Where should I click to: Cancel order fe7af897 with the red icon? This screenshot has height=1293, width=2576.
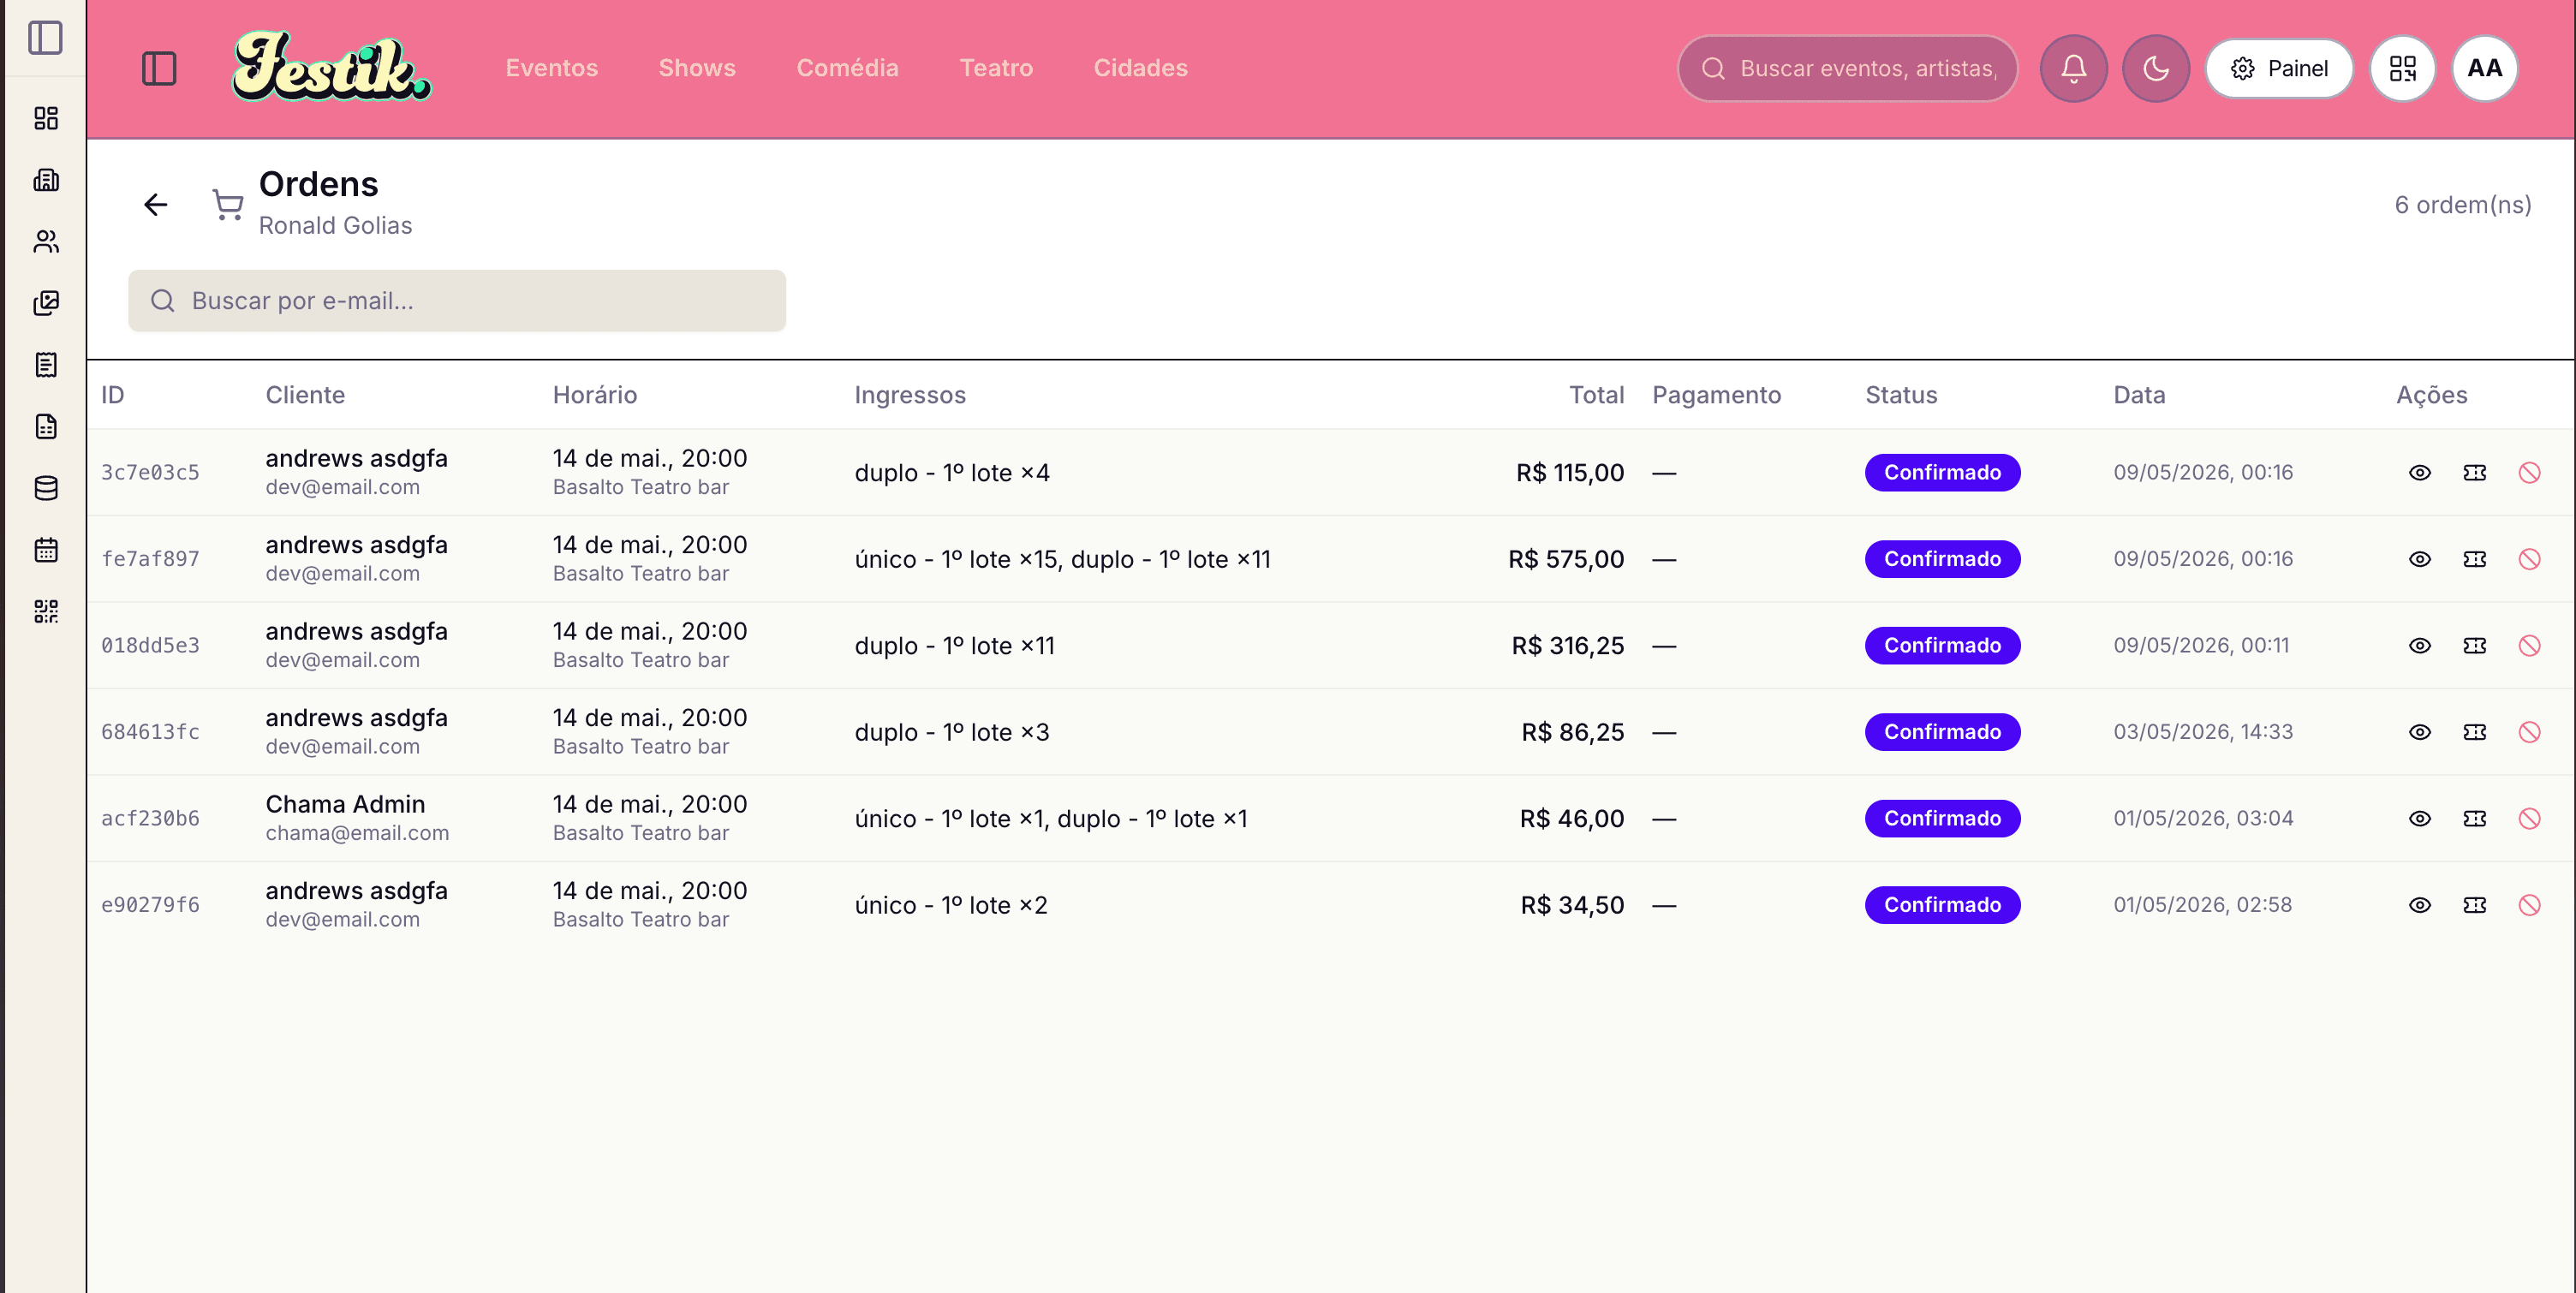point(2529,559)
